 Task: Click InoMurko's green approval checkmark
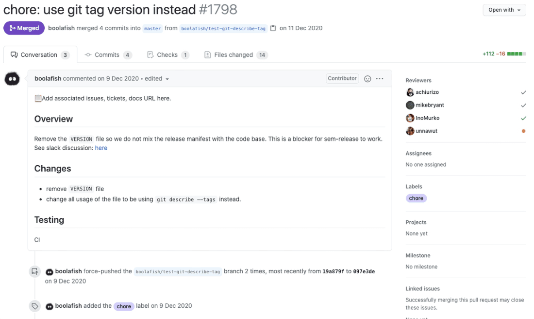tap(523, 118)
